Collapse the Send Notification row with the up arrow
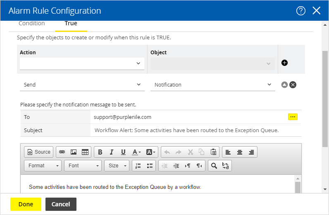The image size is (329, 215). [x=284, y=85]
